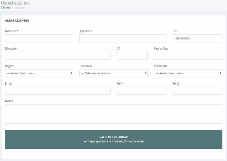Screen dimensions: 227x161
Task: Focus the Apellidos text box
Action: point(123,38)
